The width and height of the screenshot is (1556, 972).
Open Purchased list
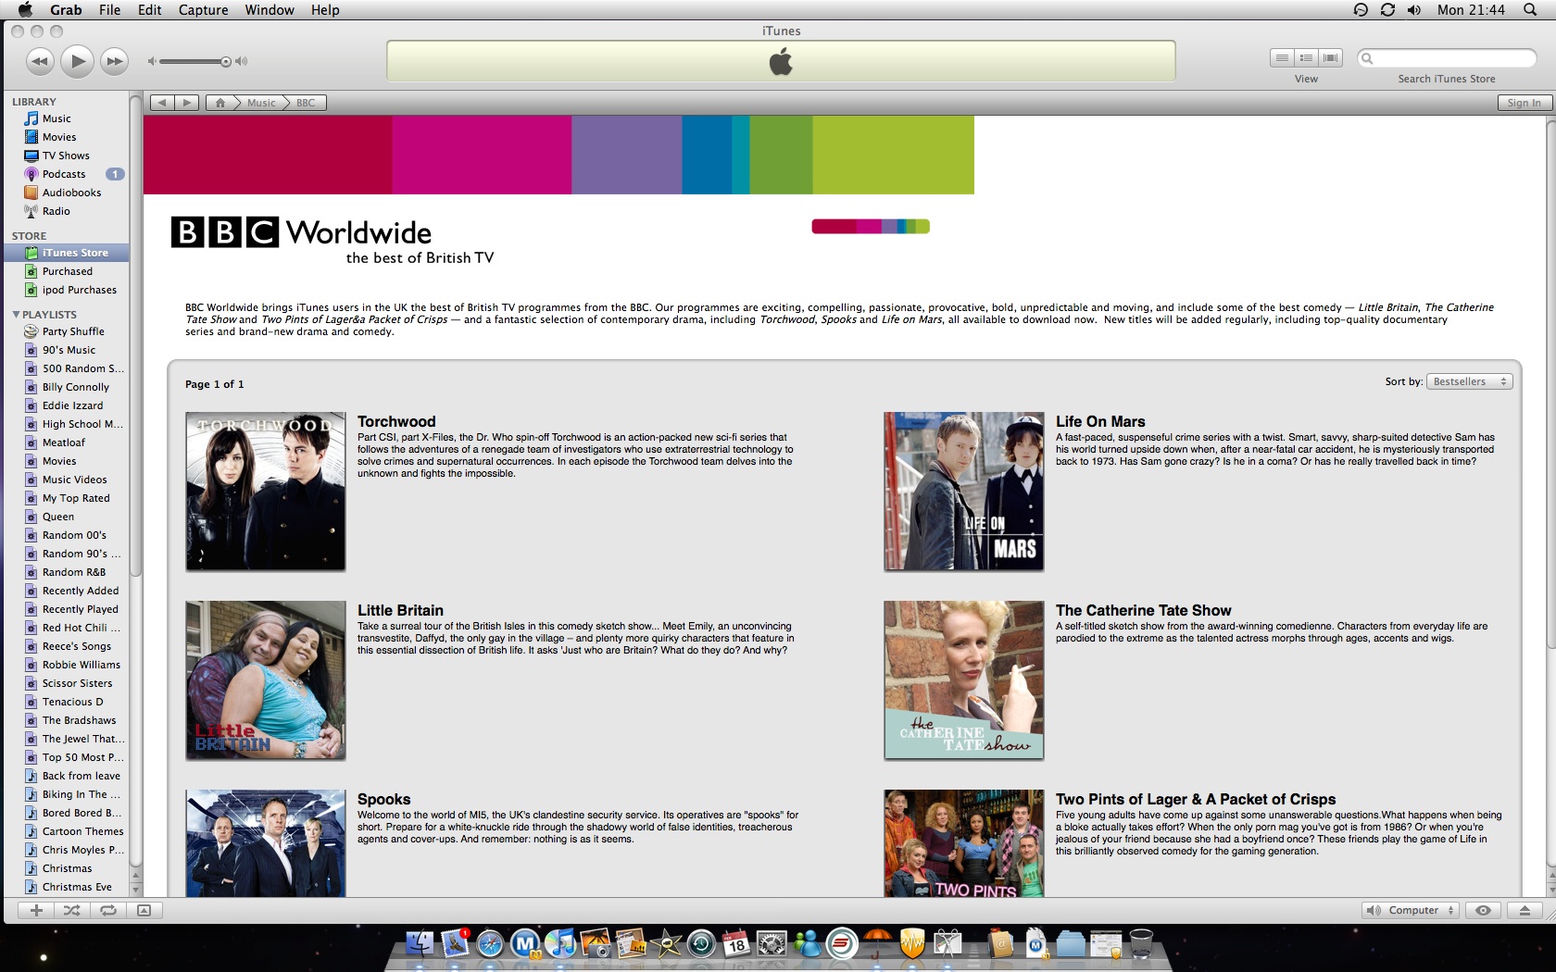point(67,271)
